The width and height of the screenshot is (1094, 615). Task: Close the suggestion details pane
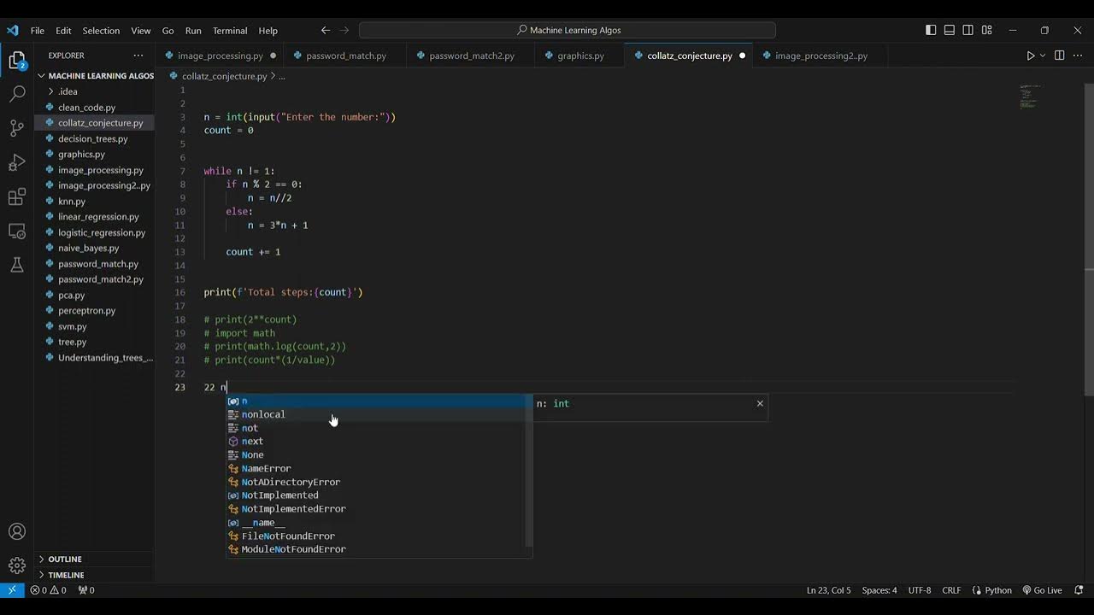(760, 403)
